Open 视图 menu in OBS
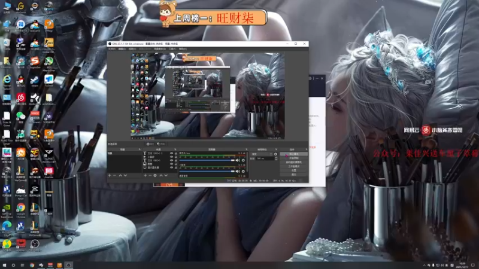 [132, 49]
